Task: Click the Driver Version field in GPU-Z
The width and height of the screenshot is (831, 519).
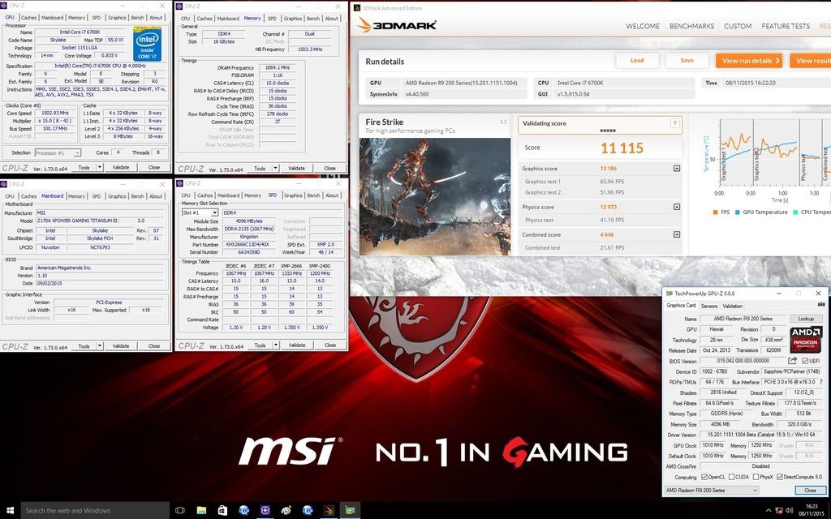Action: [x=761, y=435]
